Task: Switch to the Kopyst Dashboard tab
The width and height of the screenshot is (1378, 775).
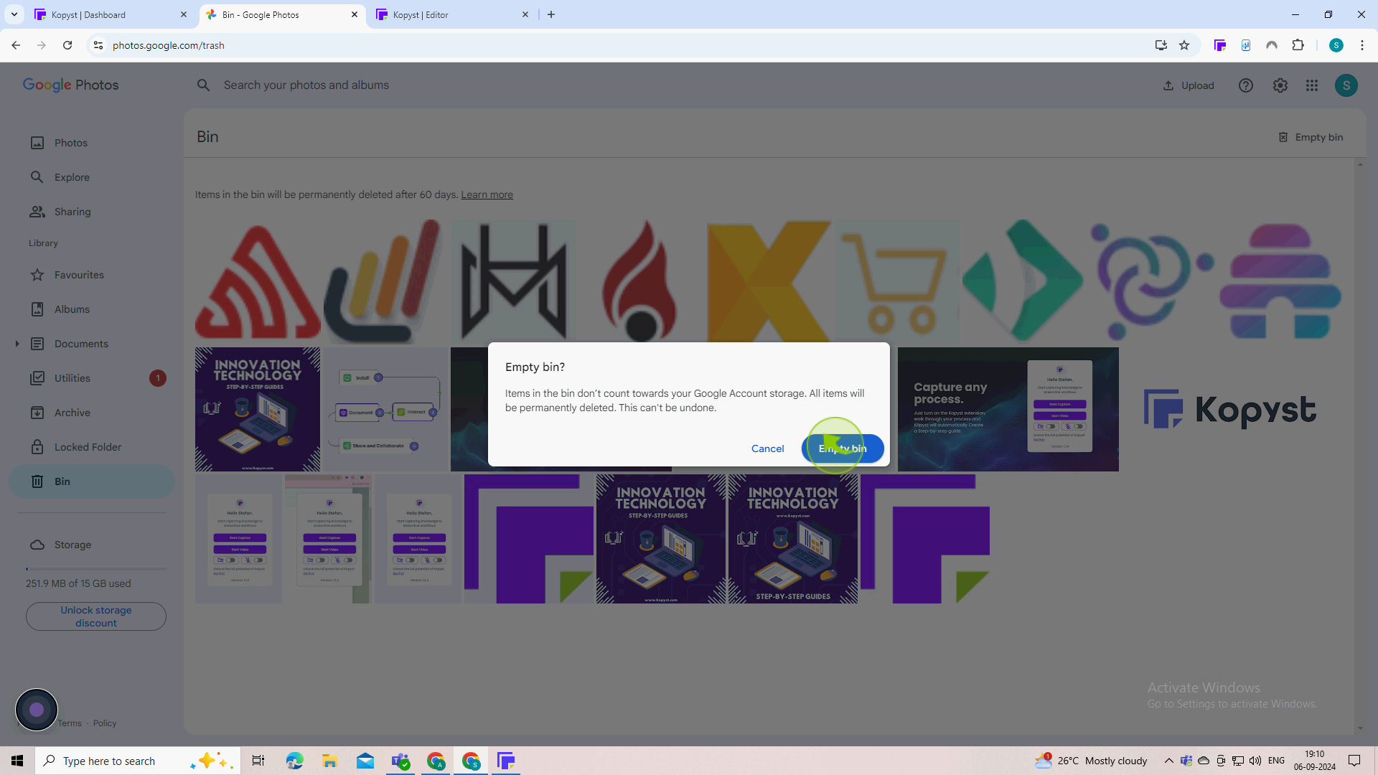Action: point(111,14)
